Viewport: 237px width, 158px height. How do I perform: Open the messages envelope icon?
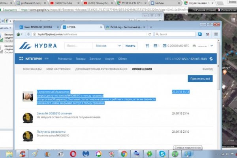pyautogui.click(x=155, y=46)
